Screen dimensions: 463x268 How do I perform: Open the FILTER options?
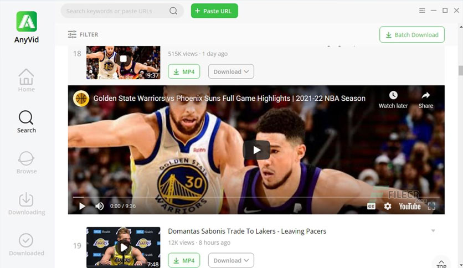pos(83,34)
